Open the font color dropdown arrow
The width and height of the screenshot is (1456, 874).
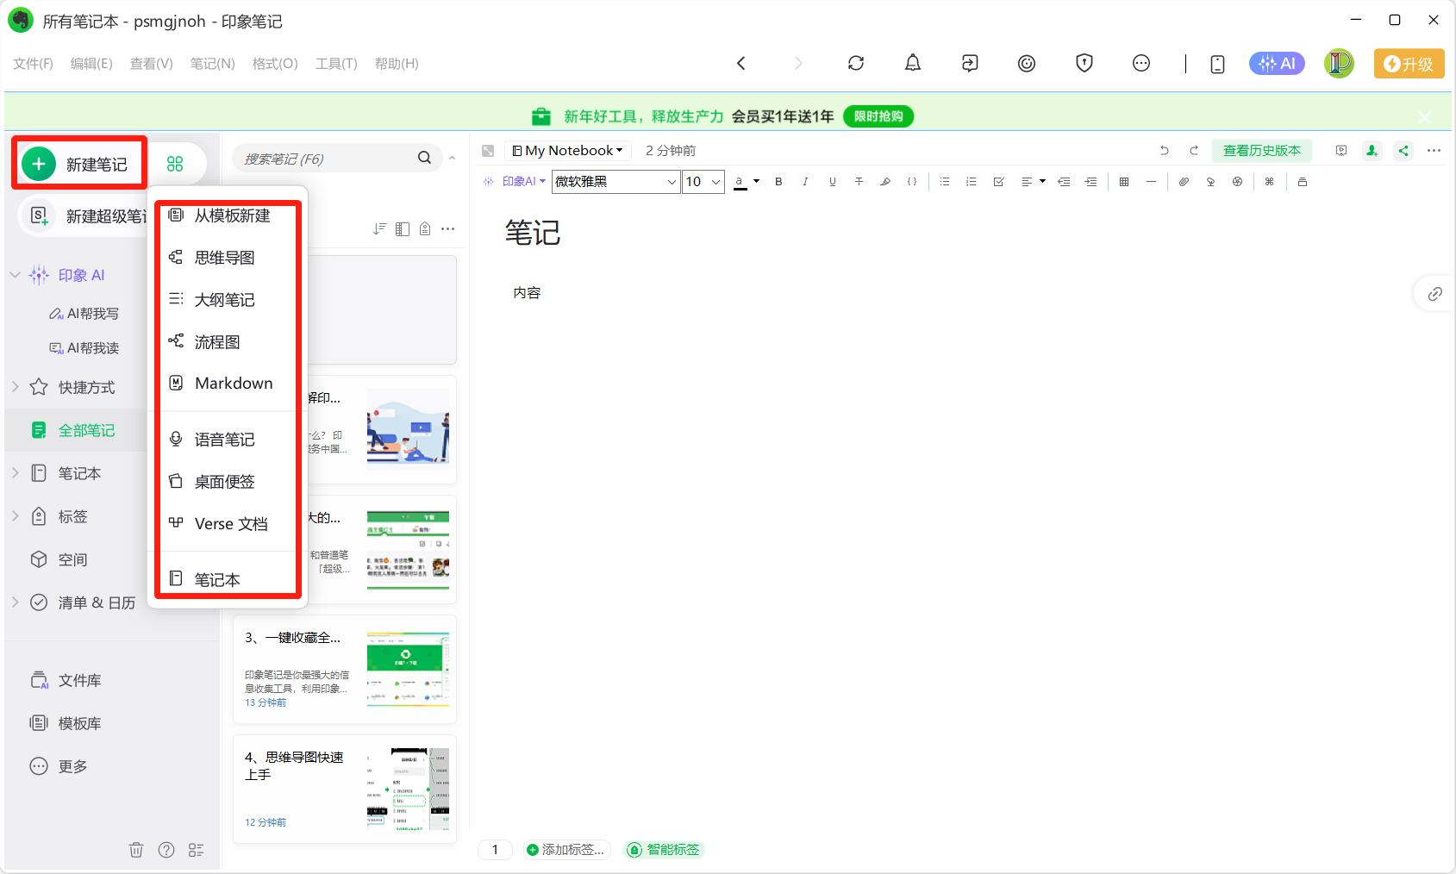(757, 181)
